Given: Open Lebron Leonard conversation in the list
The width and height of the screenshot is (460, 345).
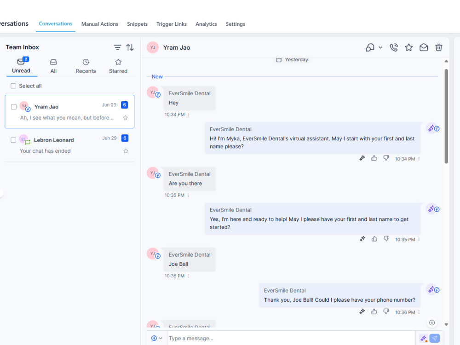Looking at the screenshot, I should pos(69,145).
